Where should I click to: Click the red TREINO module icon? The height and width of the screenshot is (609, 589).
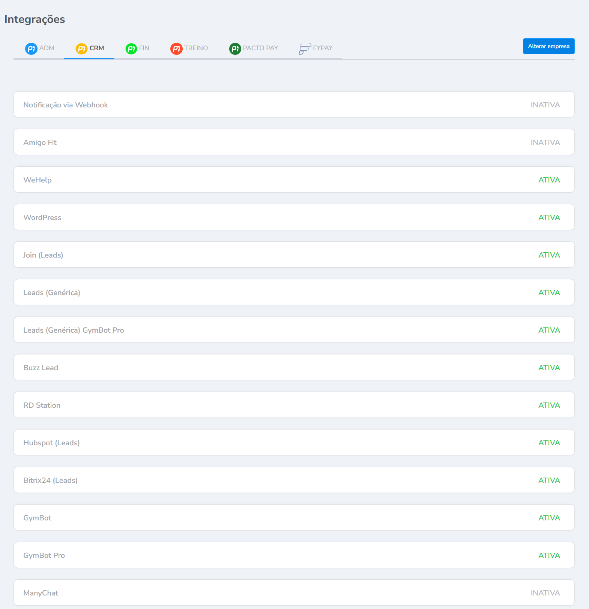(176, 48)
